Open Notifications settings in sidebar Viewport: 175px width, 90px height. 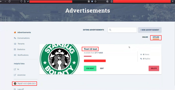click(x=23, y=55)
